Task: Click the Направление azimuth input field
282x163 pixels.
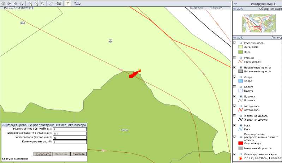Action: coord(70,133)
